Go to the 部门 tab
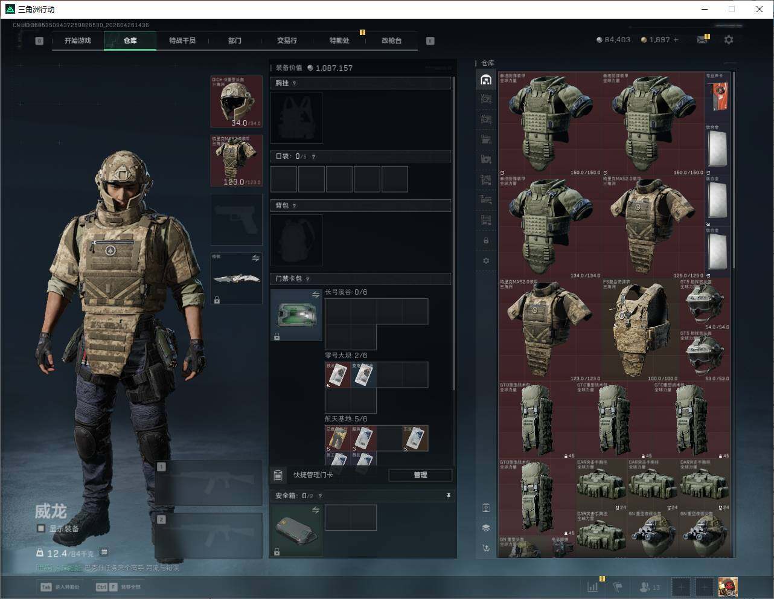 coord(235,40)
